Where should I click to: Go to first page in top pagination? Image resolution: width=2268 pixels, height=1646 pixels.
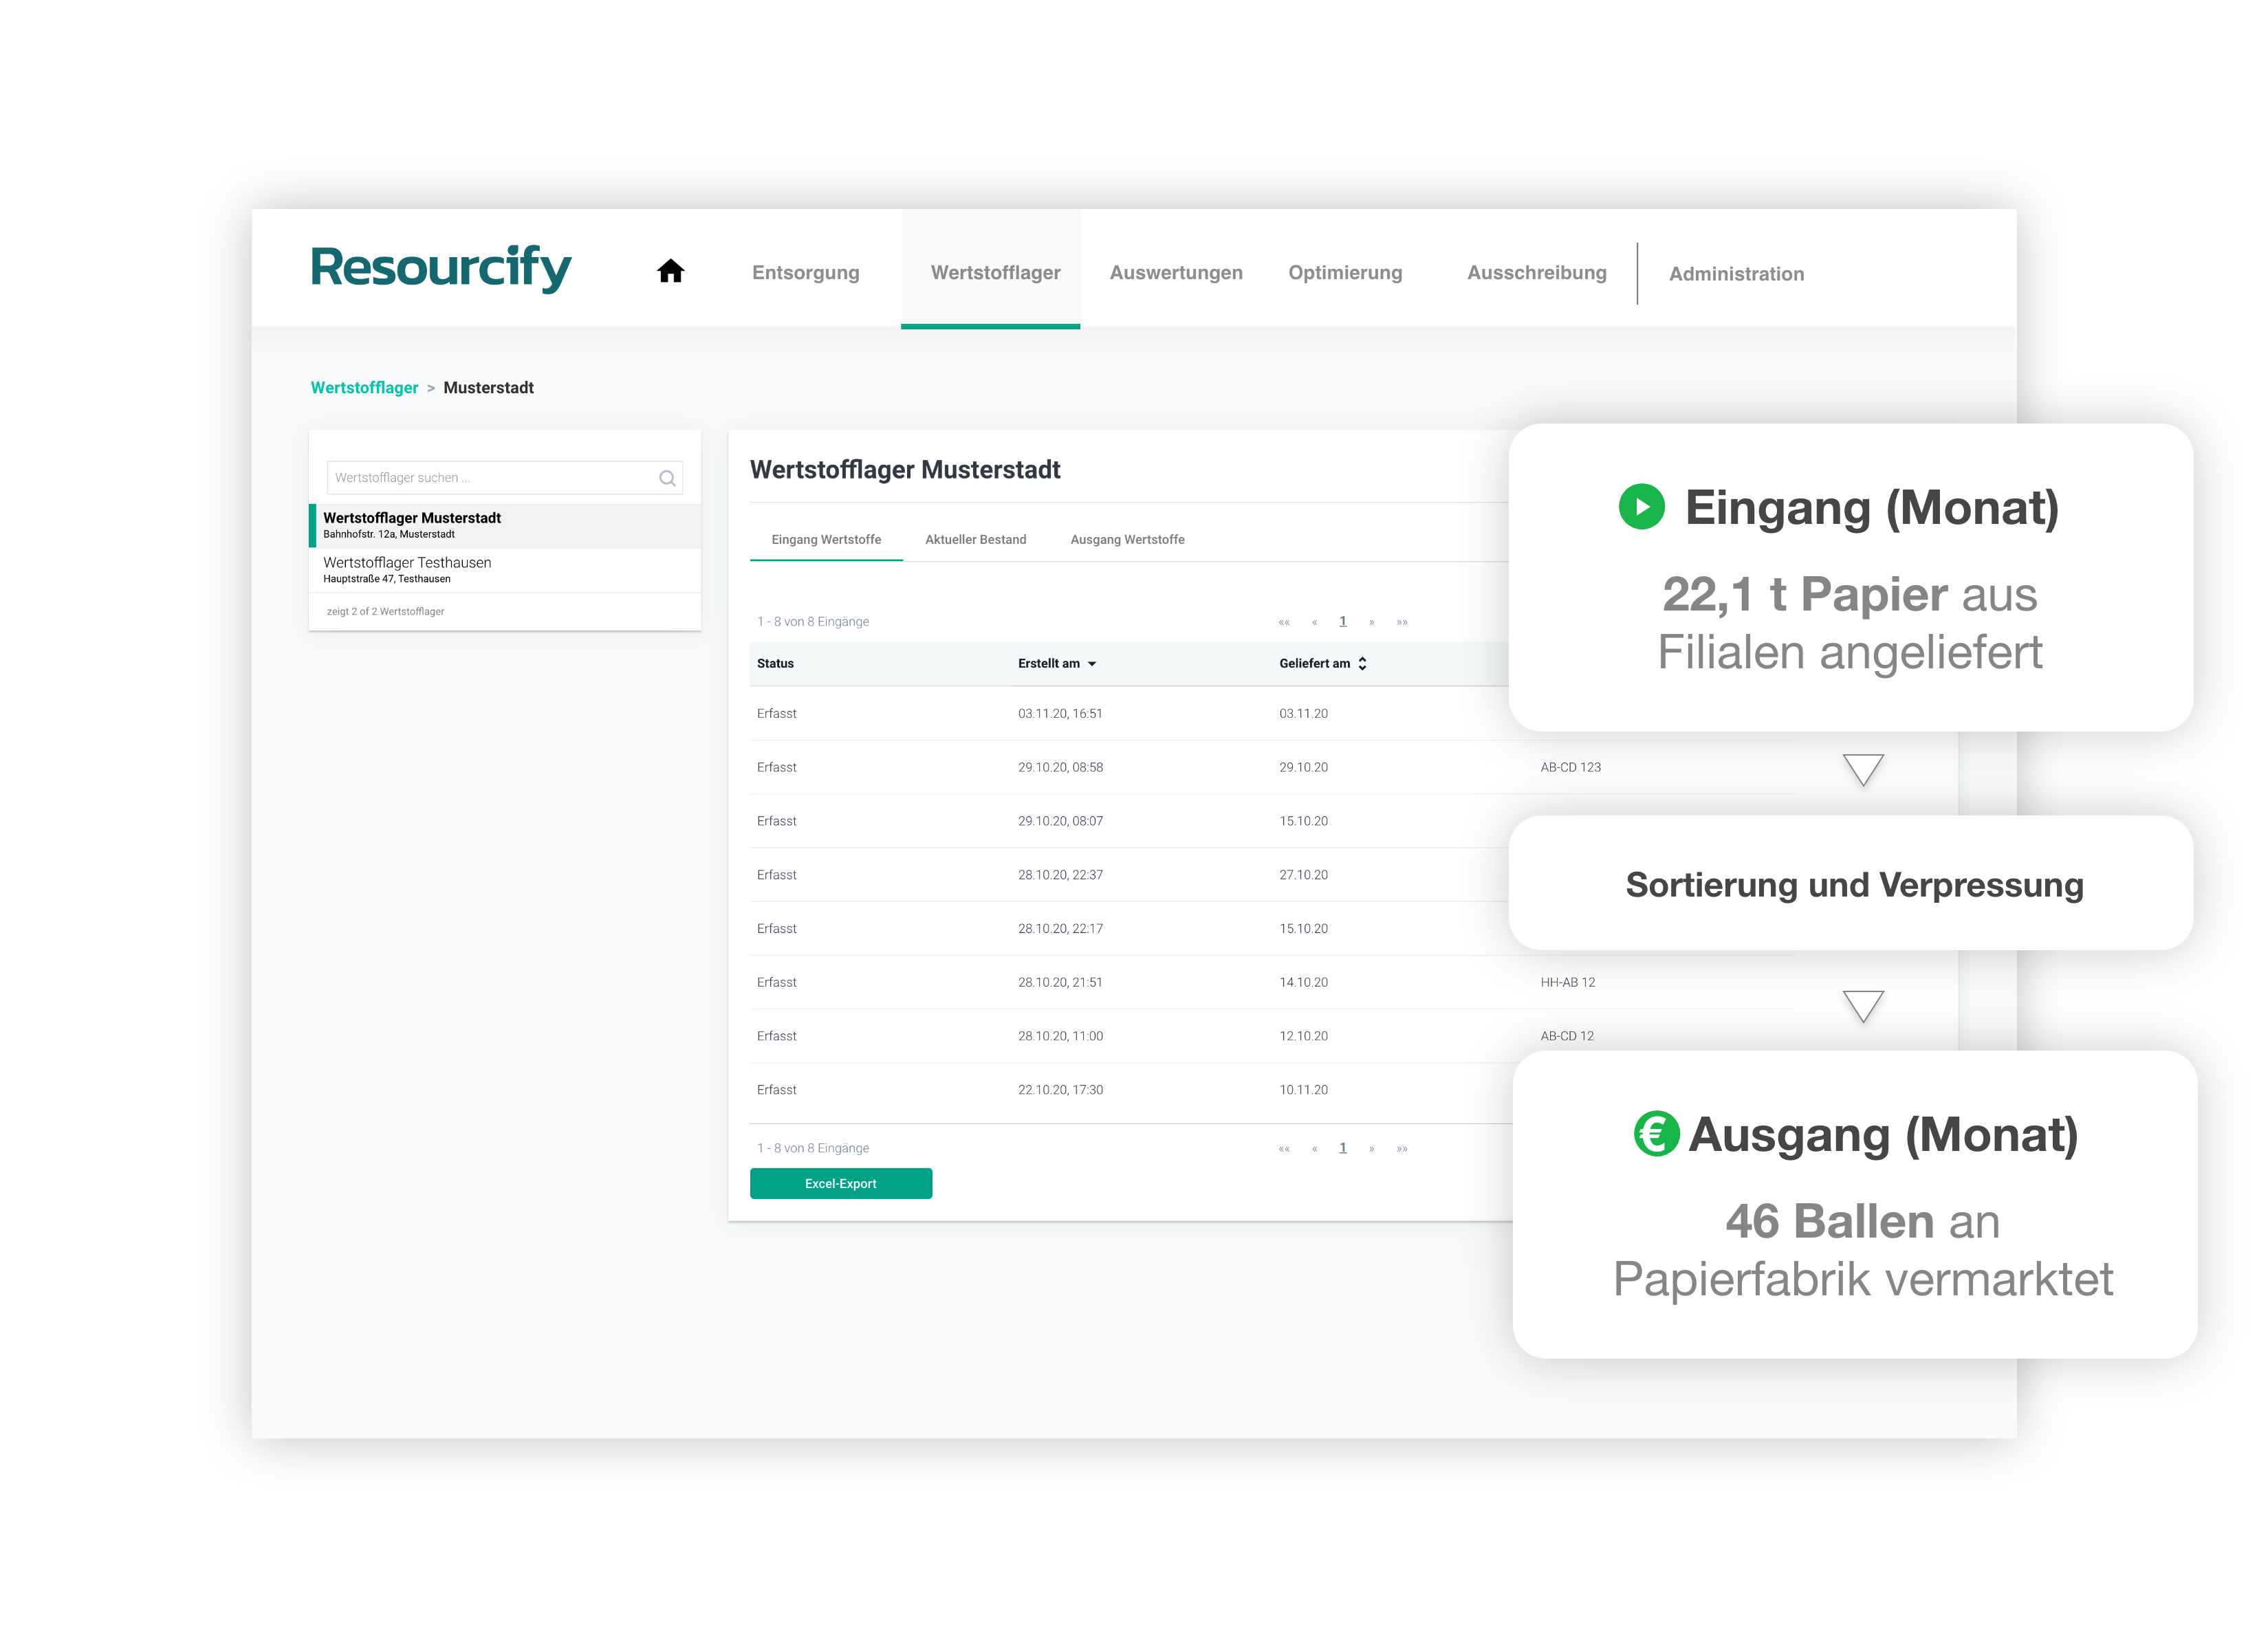click(1284, 622)
